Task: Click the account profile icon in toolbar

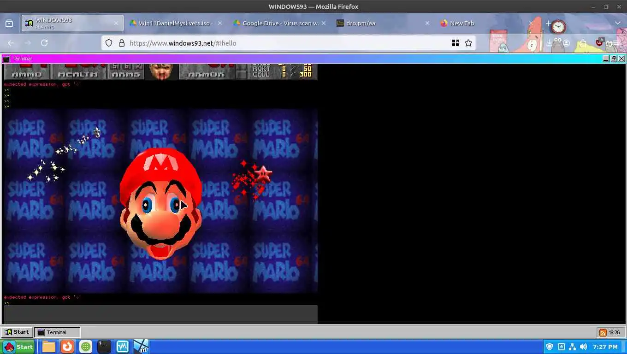Action: [x=566, y=43]
